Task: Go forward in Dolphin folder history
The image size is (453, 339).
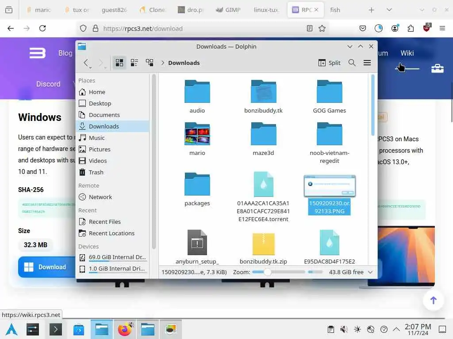Action: (x=101, y=63)
